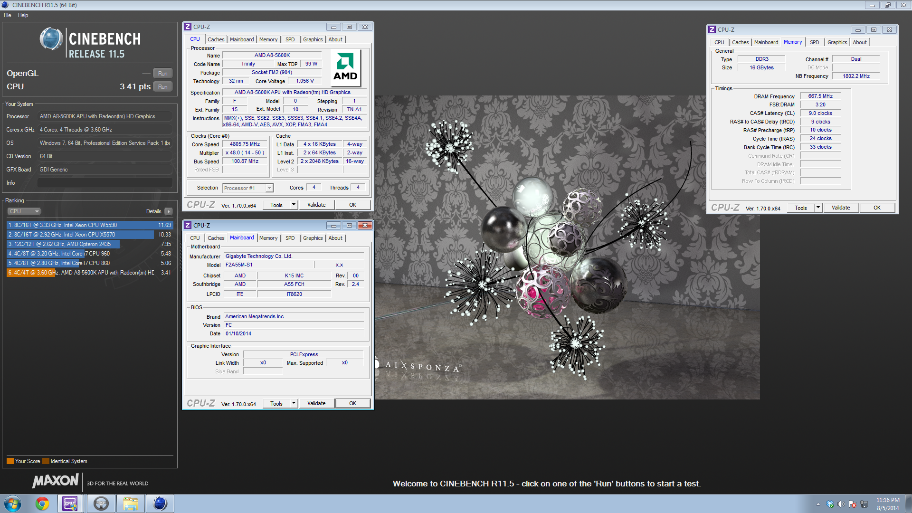The image size is (912, 513).
Task: Open the Action Center flag icon
Action: (853, 504)
